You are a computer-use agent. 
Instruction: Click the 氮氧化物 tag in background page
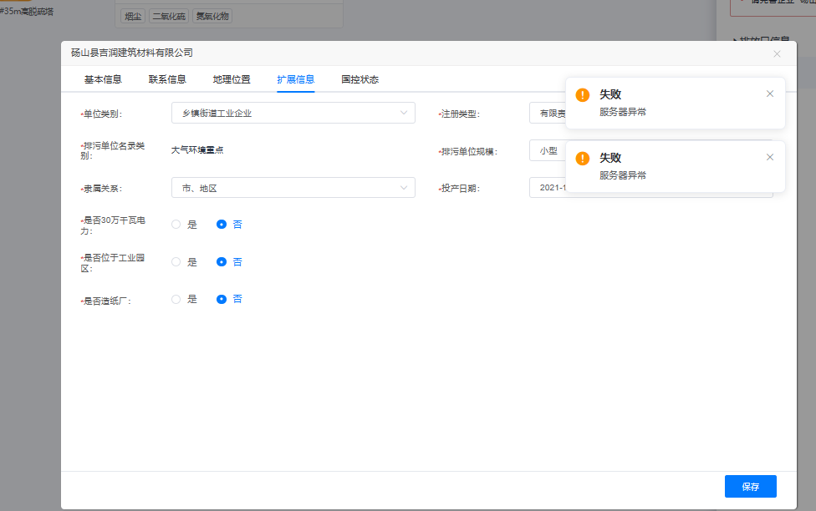click(212, 16)
